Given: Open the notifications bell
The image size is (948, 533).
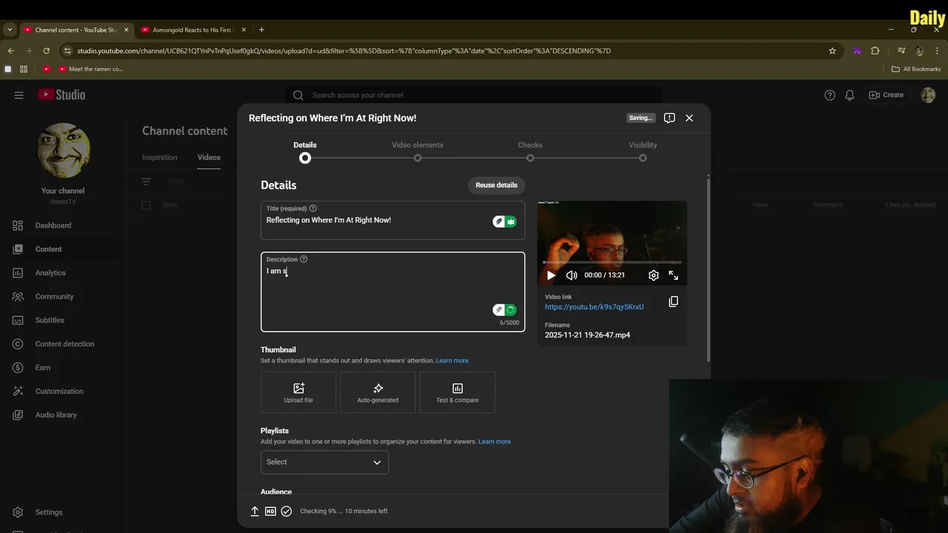Looking at the screenshot, I should point(849,95).
